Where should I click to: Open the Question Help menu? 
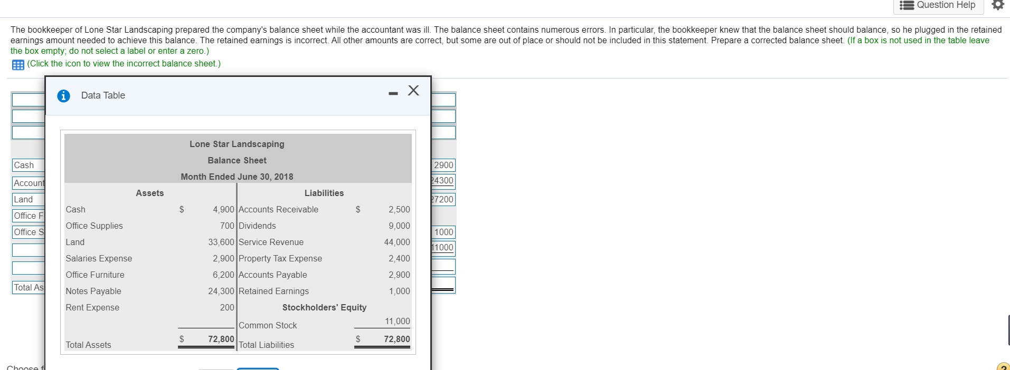click(938, 5)
